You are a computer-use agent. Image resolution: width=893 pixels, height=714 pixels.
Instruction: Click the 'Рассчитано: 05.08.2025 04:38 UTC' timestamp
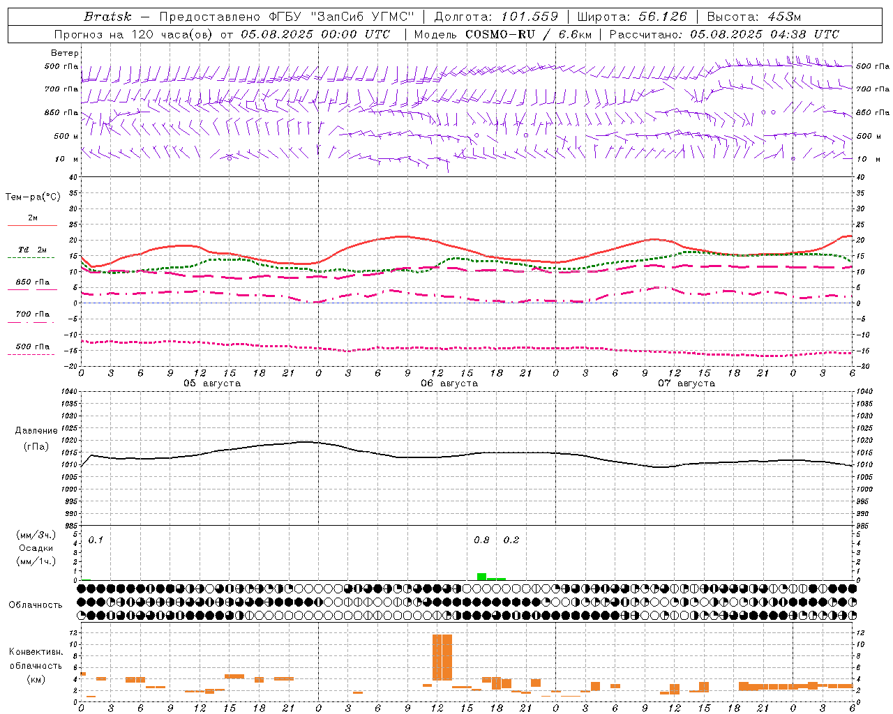click(724, 34)
